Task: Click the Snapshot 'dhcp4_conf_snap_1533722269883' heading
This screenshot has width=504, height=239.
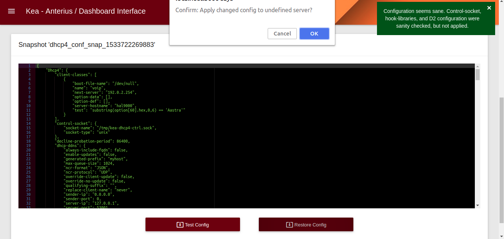Action: (x=87, y=45)
